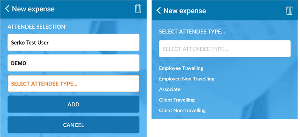This screenshot has height=137, width=300.
Task: Pick Client Travelling attendee type
Action: point(177,100)
